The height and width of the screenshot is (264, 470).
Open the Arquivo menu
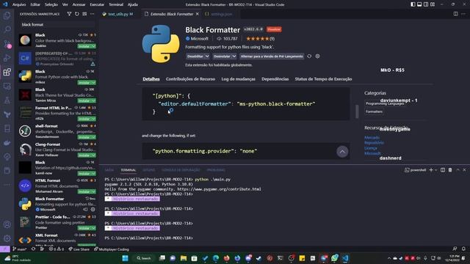(19, 4)
